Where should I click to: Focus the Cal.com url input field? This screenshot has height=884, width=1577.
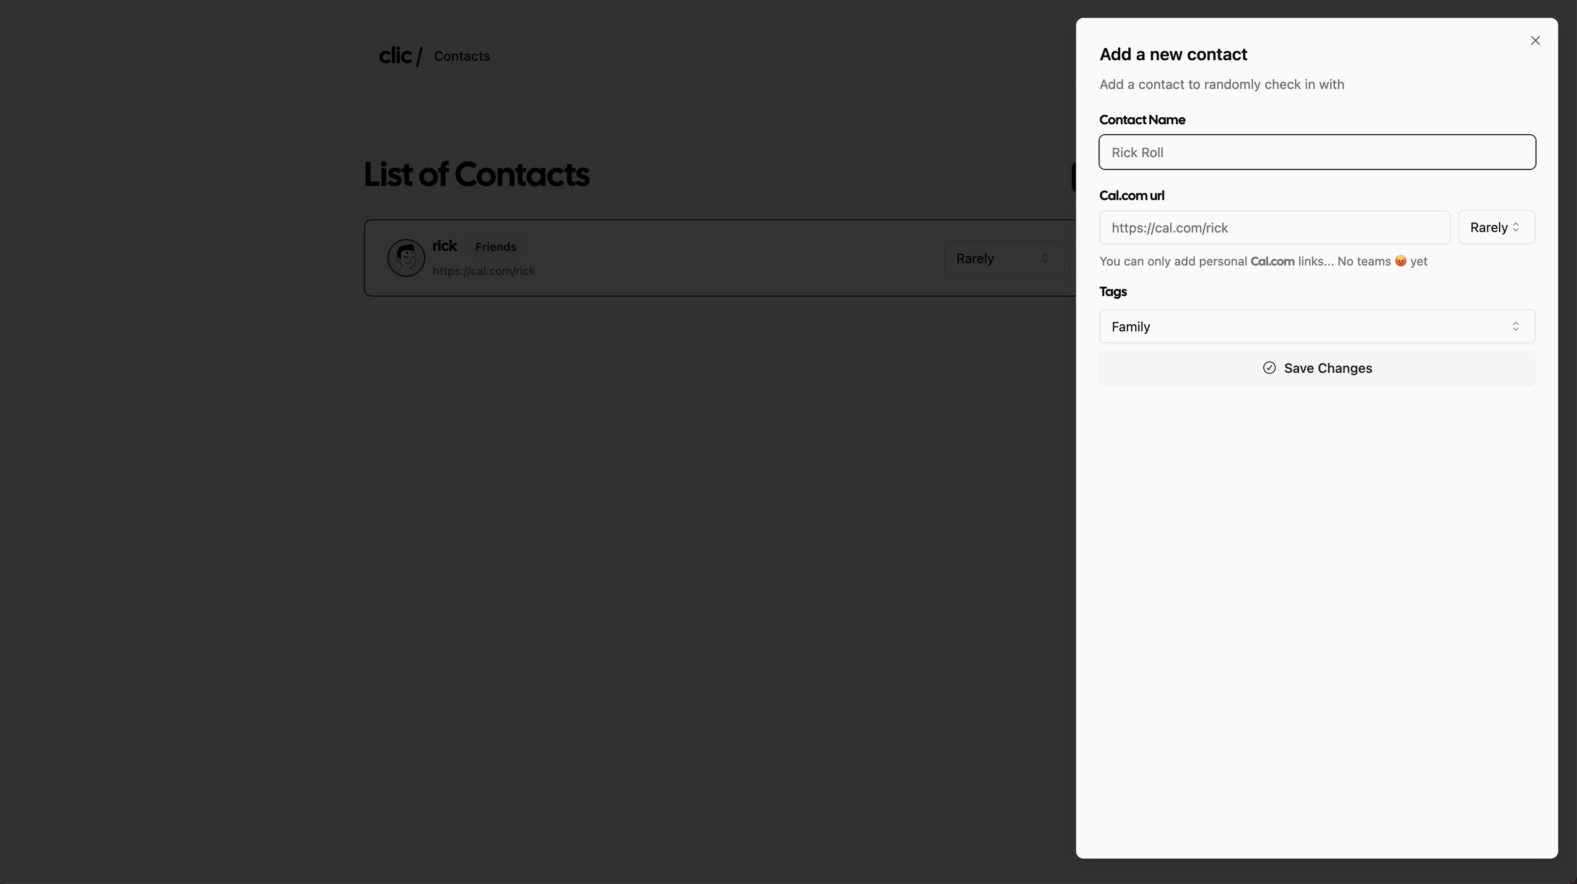point(1274,227)
